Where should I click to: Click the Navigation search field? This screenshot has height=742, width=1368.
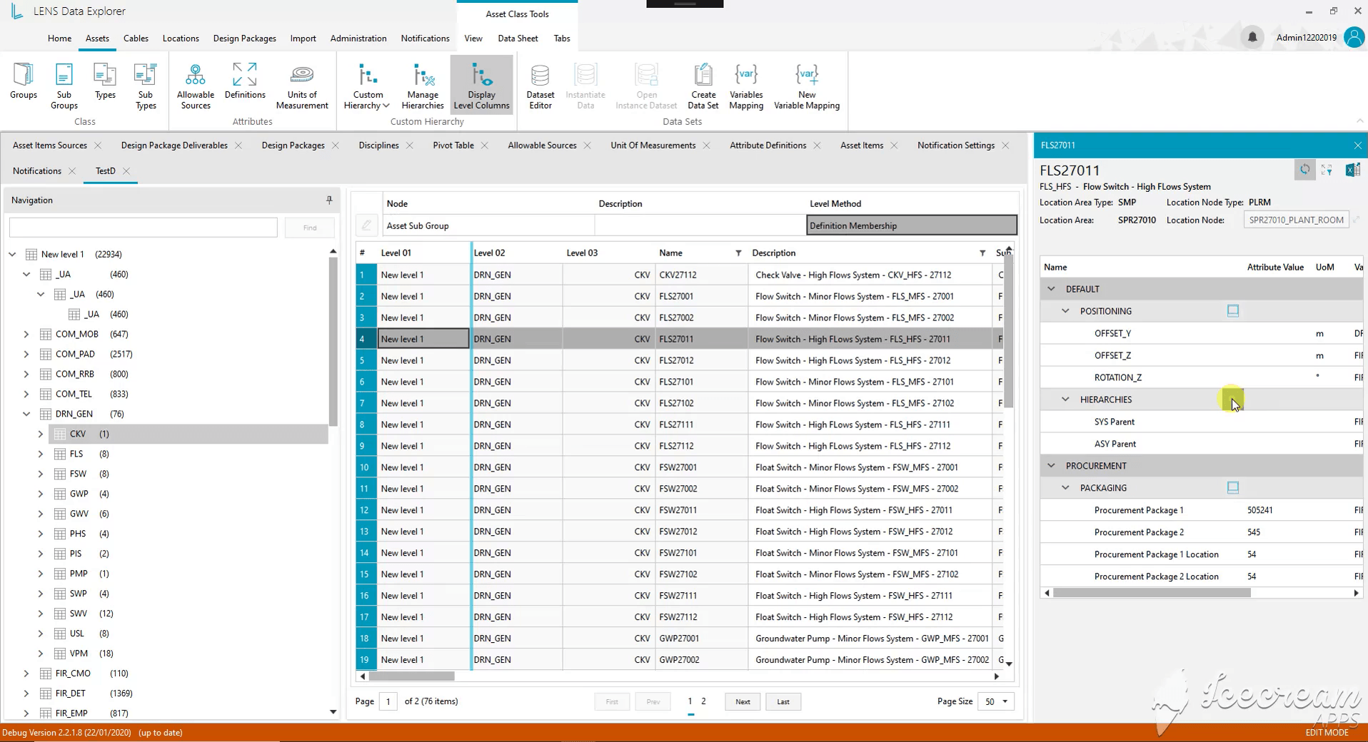coord(144,228)
